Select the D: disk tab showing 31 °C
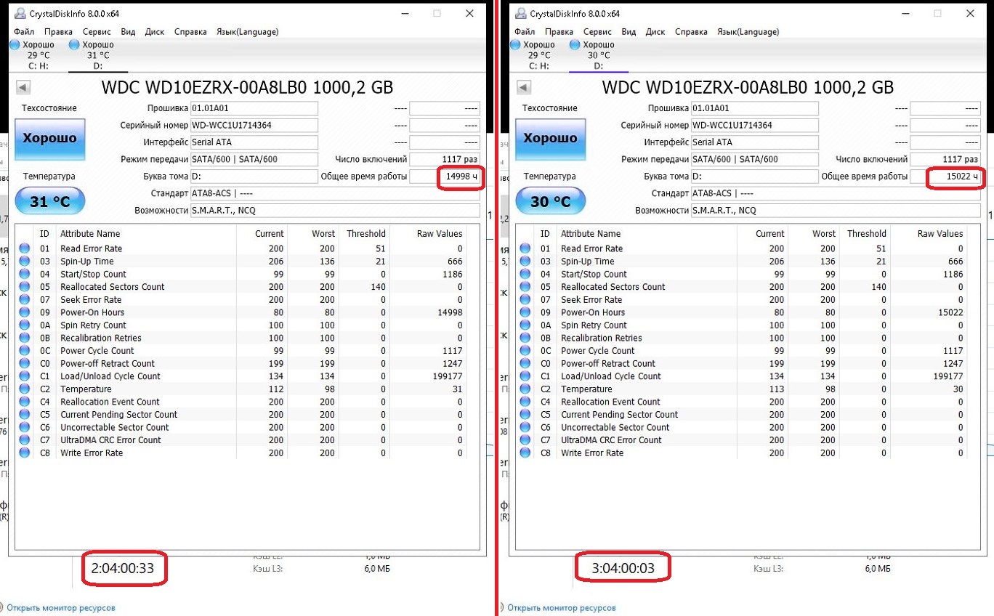This screenshot has width=994, height=616. coord(97,55)
